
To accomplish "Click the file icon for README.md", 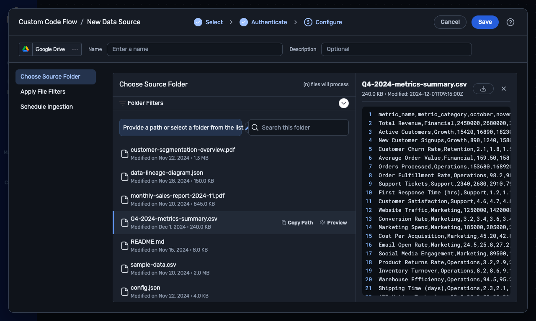I will (124, 246).
